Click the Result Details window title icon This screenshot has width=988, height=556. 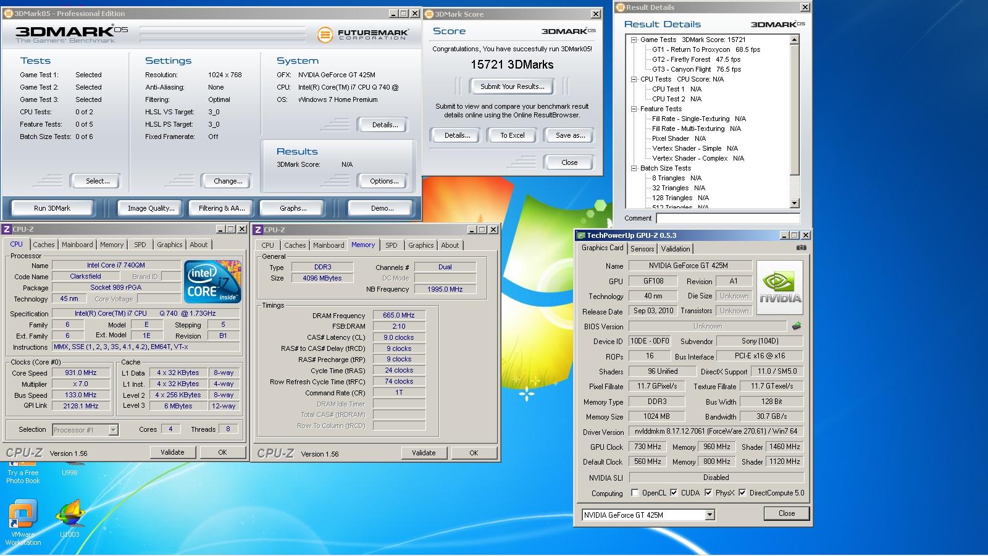(621, 7)
